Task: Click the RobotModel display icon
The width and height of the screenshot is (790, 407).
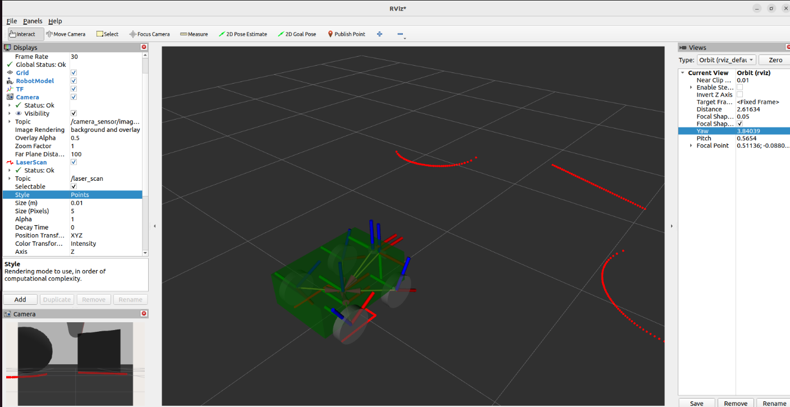Action: coord(10,81)
